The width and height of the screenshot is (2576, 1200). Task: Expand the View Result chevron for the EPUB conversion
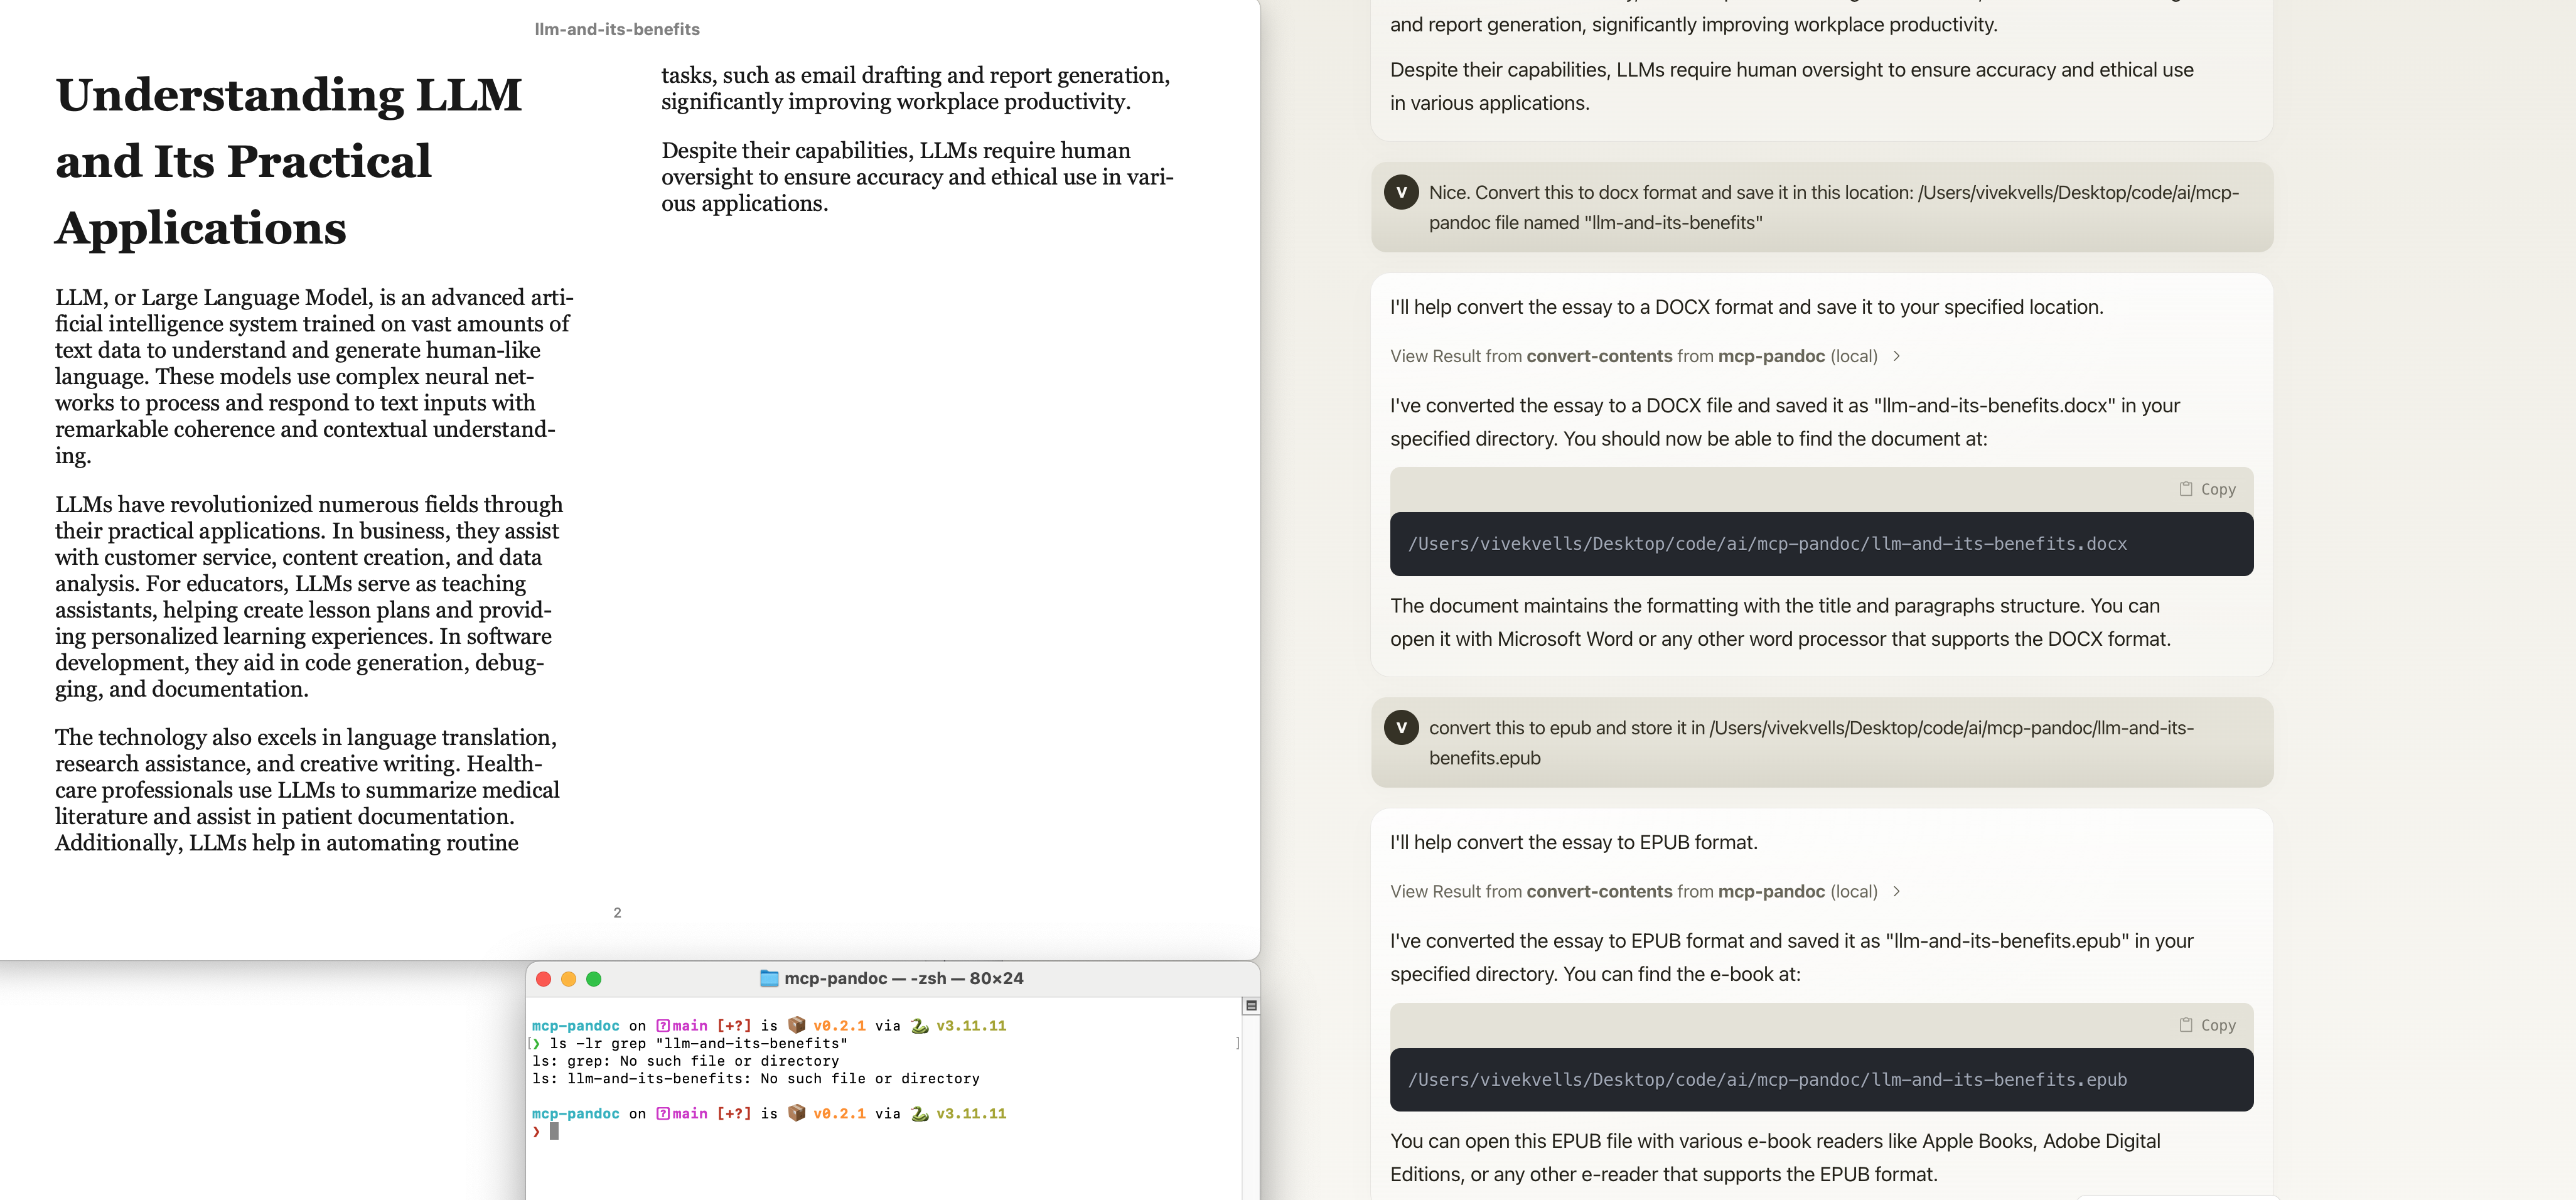[1898, 891]
